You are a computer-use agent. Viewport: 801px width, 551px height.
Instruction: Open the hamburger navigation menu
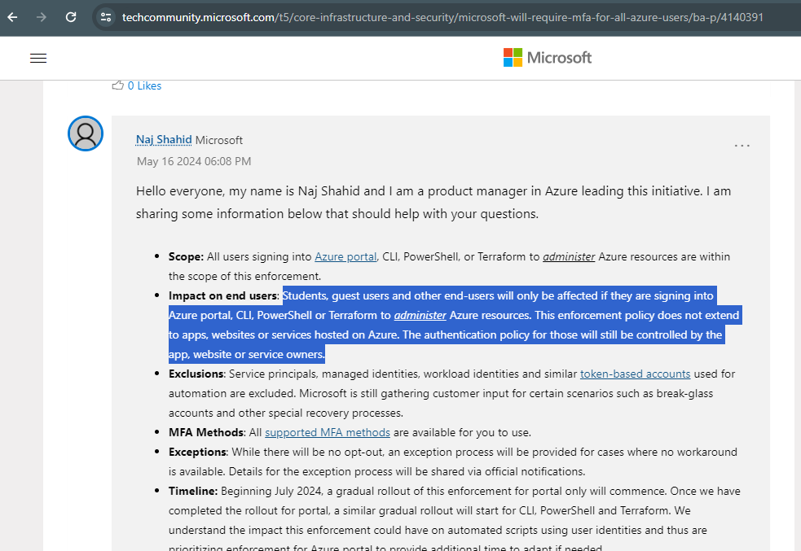point(38,58)
